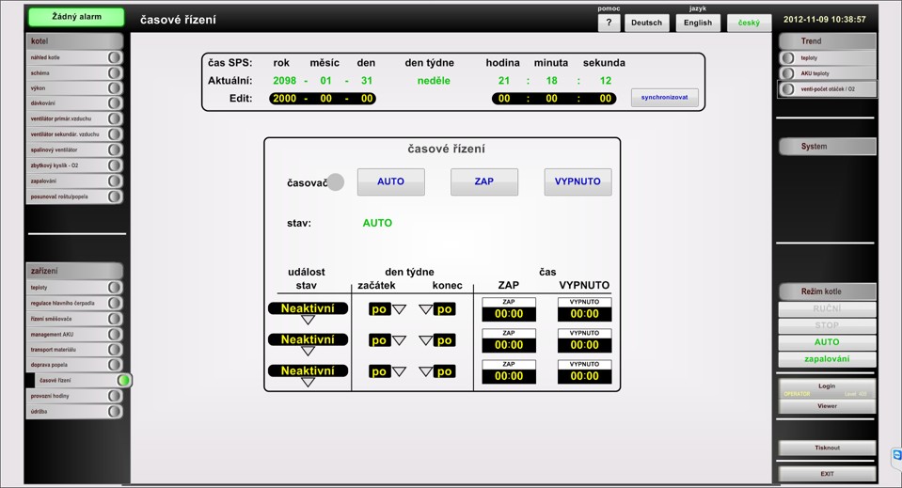Open řízení směšovače page
The width and height of the screenshot is (902, 488).
[x=73, y=319]
